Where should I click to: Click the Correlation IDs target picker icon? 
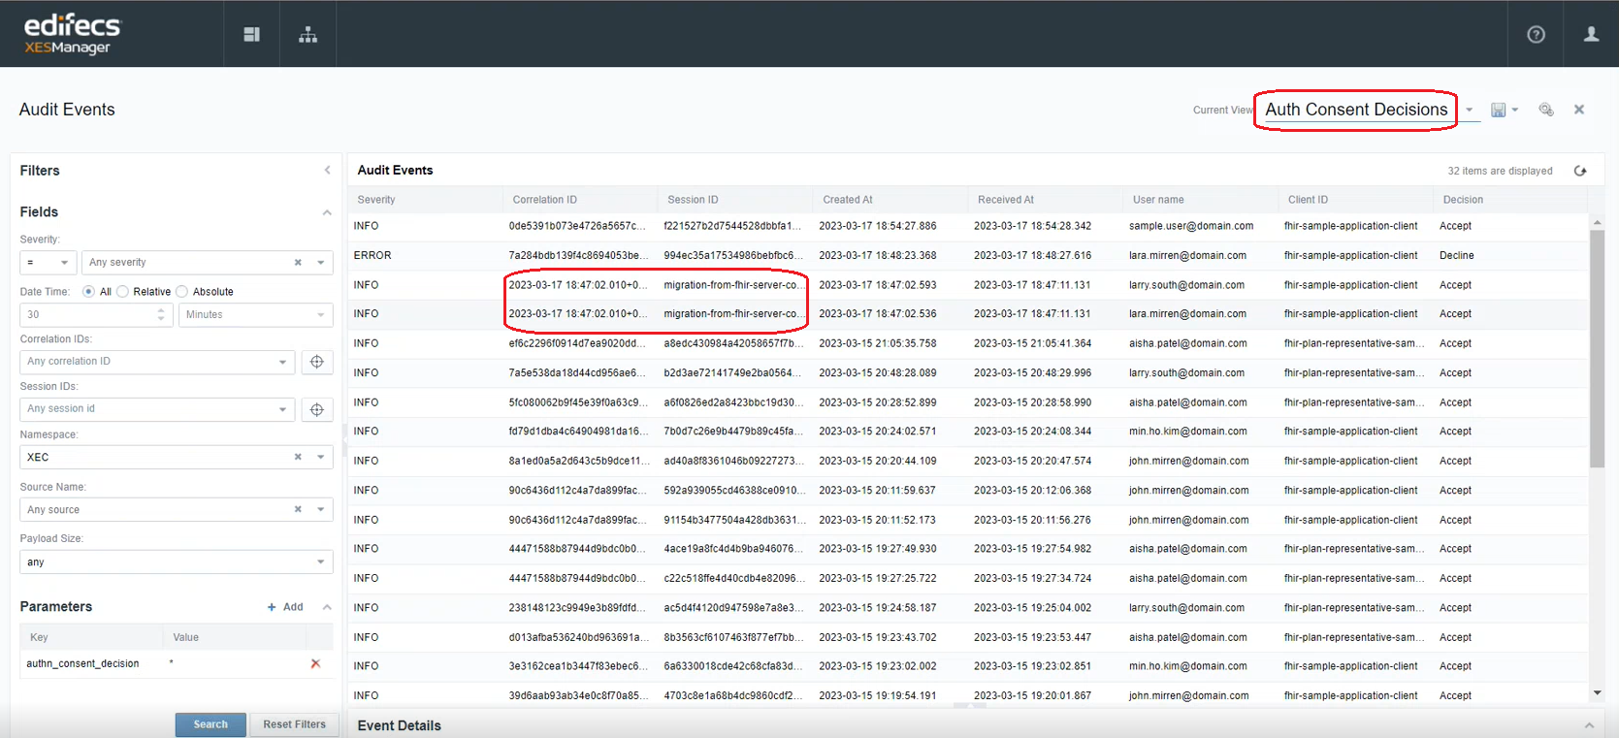[x=316, y=362]
